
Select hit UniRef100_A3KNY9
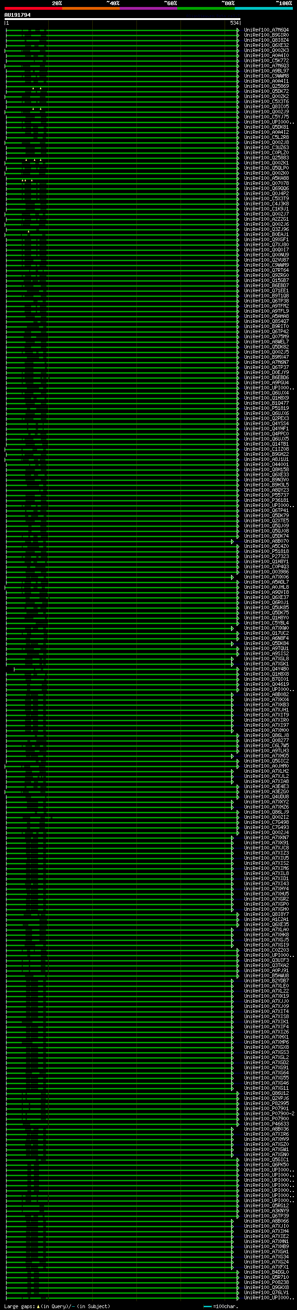[x=266, y=1211]
